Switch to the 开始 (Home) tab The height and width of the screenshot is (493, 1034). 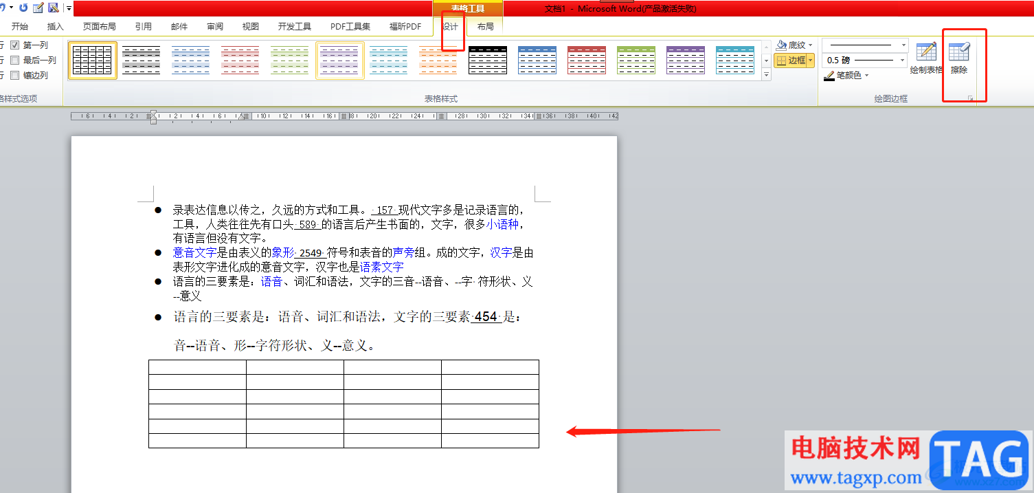coord(20,27)
